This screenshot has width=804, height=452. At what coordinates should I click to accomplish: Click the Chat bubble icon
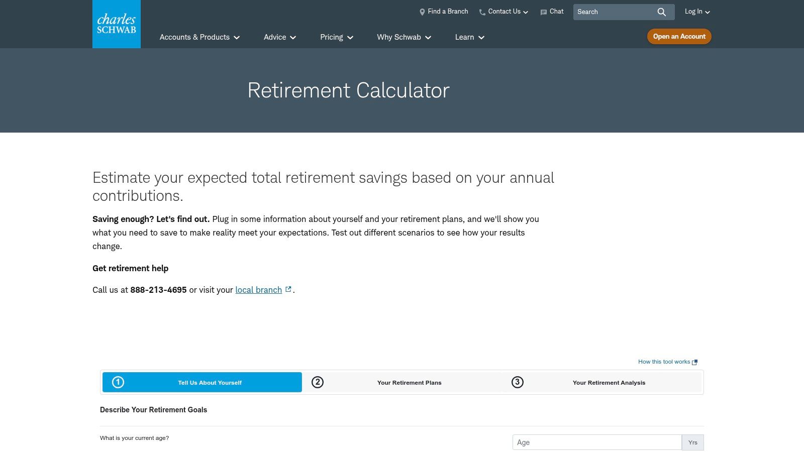(543, 12)
